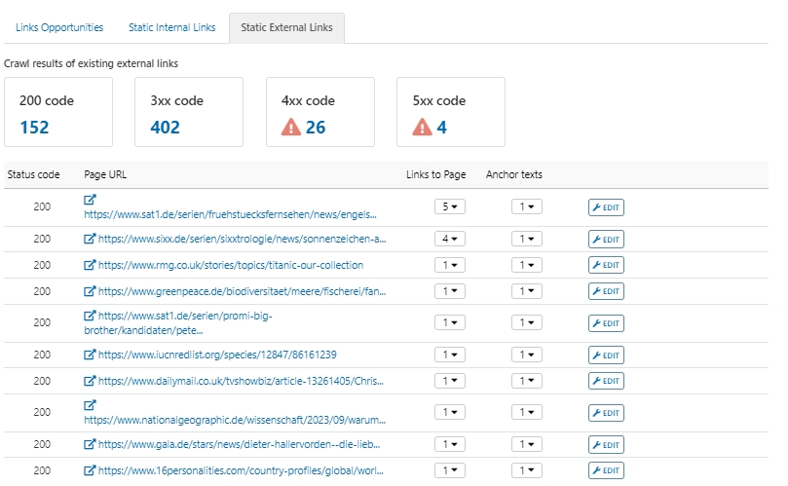Switch to Static Internal Links tab
This screenshot has height=486, width=788.
(171, 27)
